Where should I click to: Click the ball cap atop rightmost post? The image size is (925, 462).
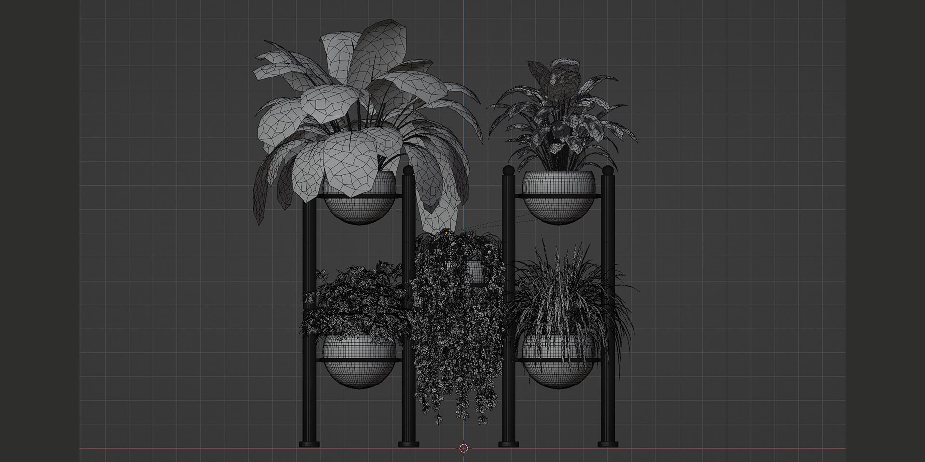(x=608, y=170)
